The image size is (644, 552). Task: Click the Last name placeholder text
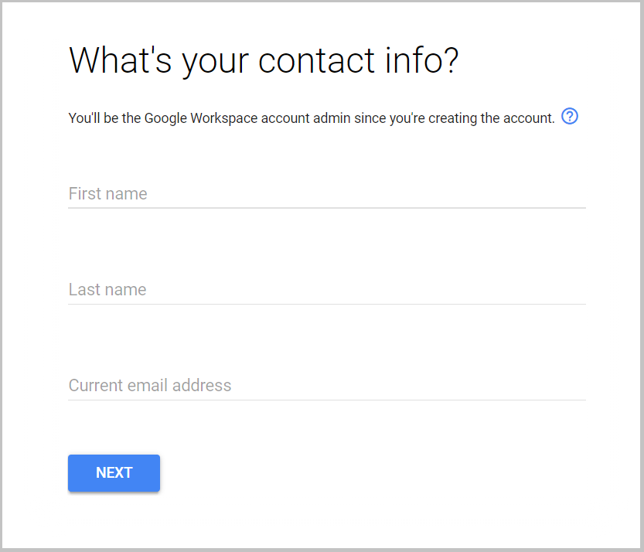coord(107,290)
